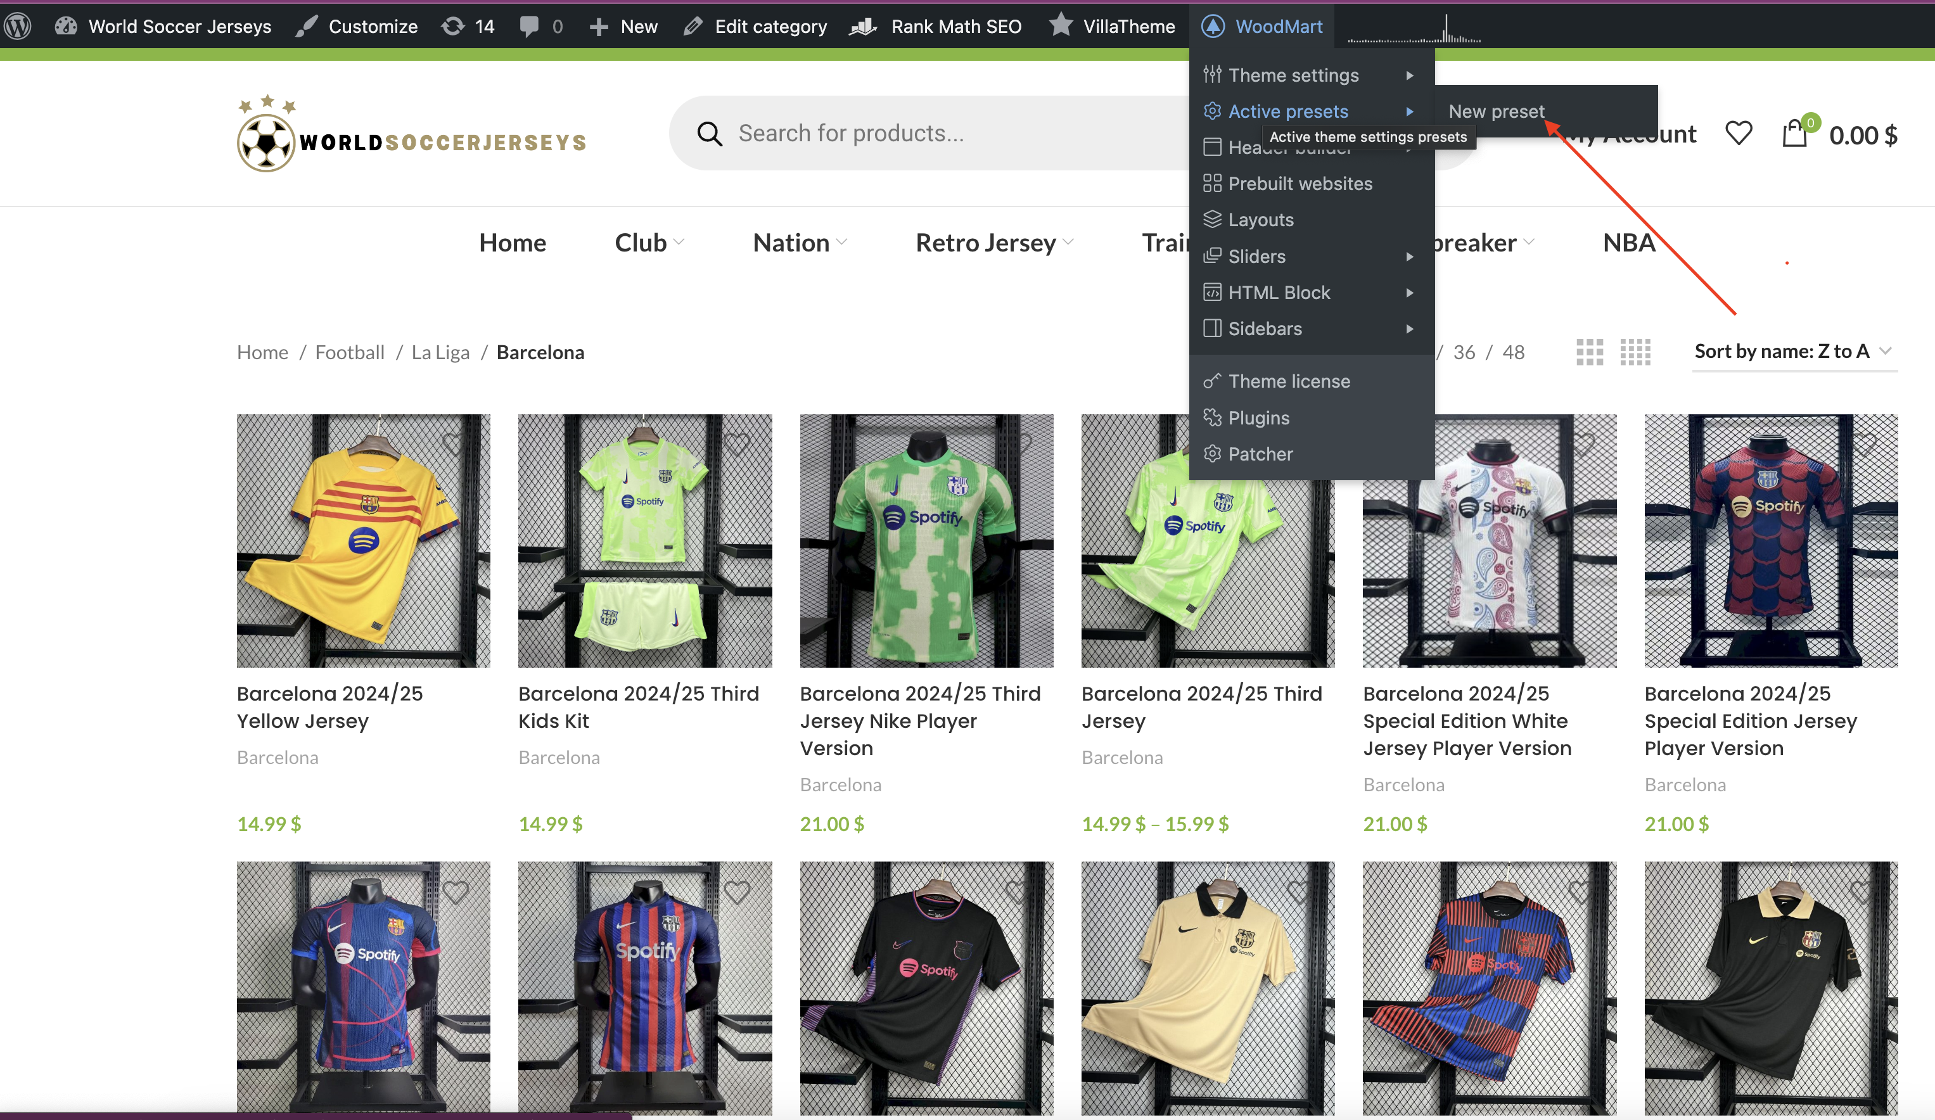Screen dimensions: 1935x1120
Task: Open the shopping cart bag icon
Action: click(x=1794, y=134)
